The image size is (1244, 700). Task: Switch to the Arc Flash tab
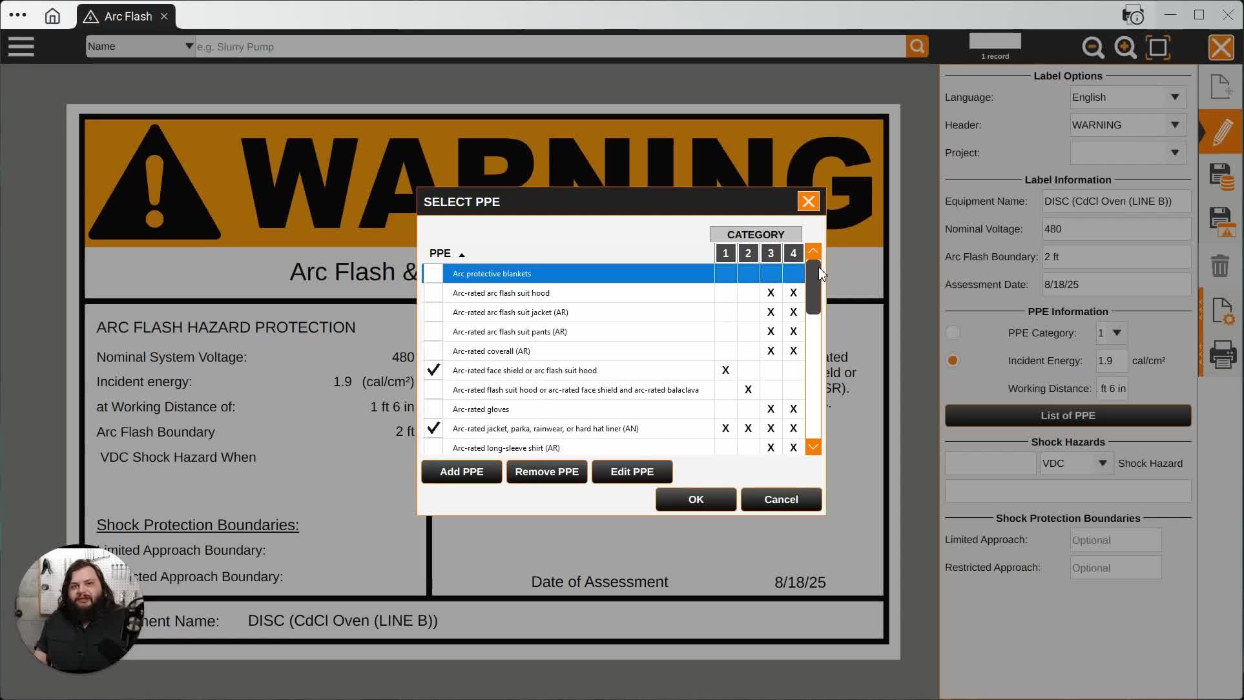point(127,16)
